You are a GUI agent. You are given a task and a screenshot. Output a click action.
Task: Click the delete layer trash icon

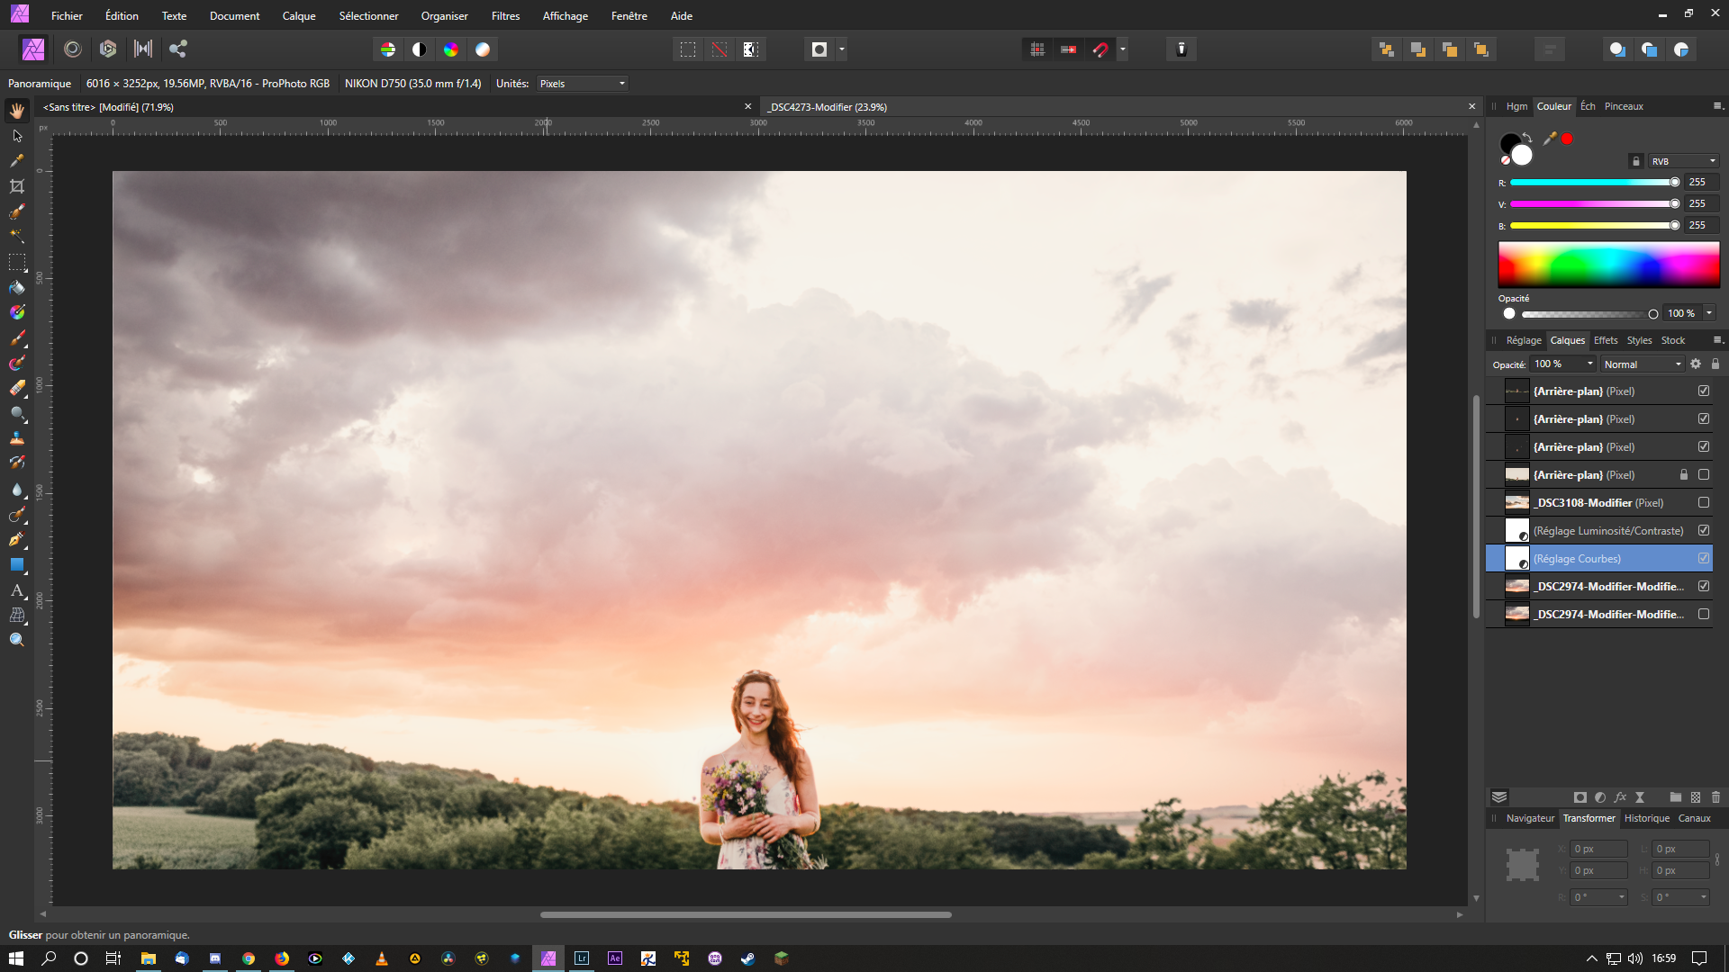click(x=1715, y=797)
